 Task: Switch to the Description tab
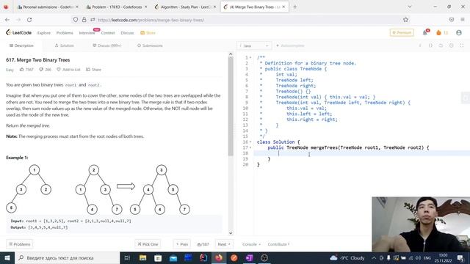pos(21,45)
